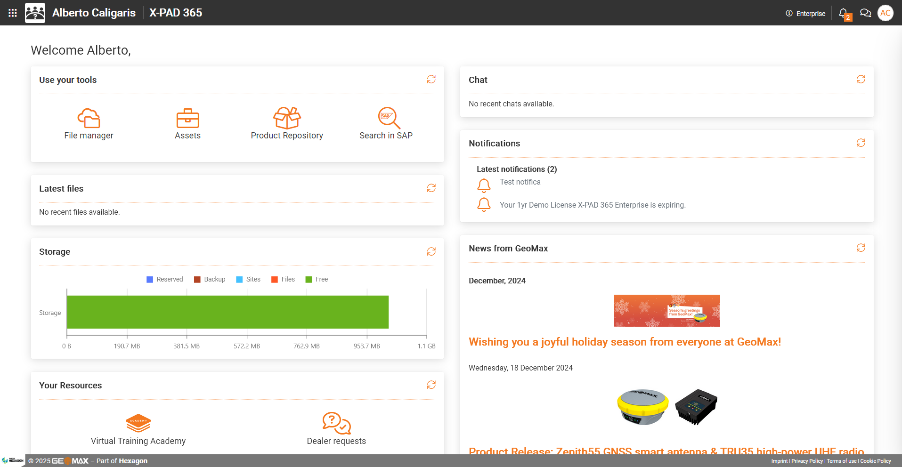The height and width of the screenshot is (467, 902).
Task: Open the File manager tool
Action: (x=89, y=124)
